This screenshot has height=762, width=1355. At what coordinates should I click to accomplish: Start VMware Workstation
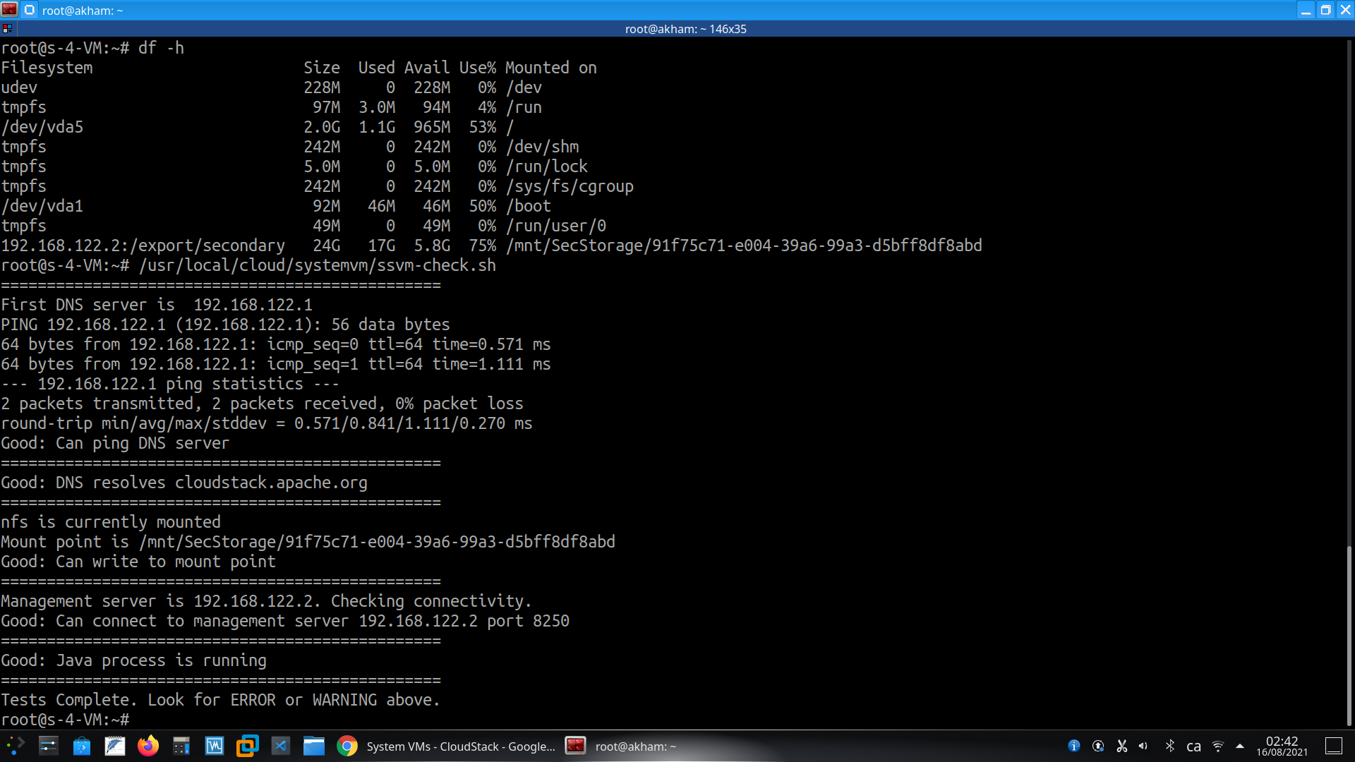click(x=247, y=746)
